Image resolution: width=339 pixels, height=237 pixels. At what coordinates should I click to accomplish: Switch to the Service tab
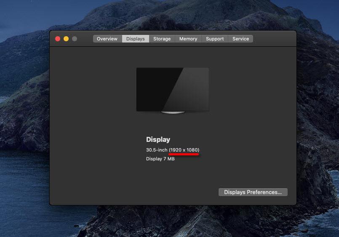pos(240,39)
